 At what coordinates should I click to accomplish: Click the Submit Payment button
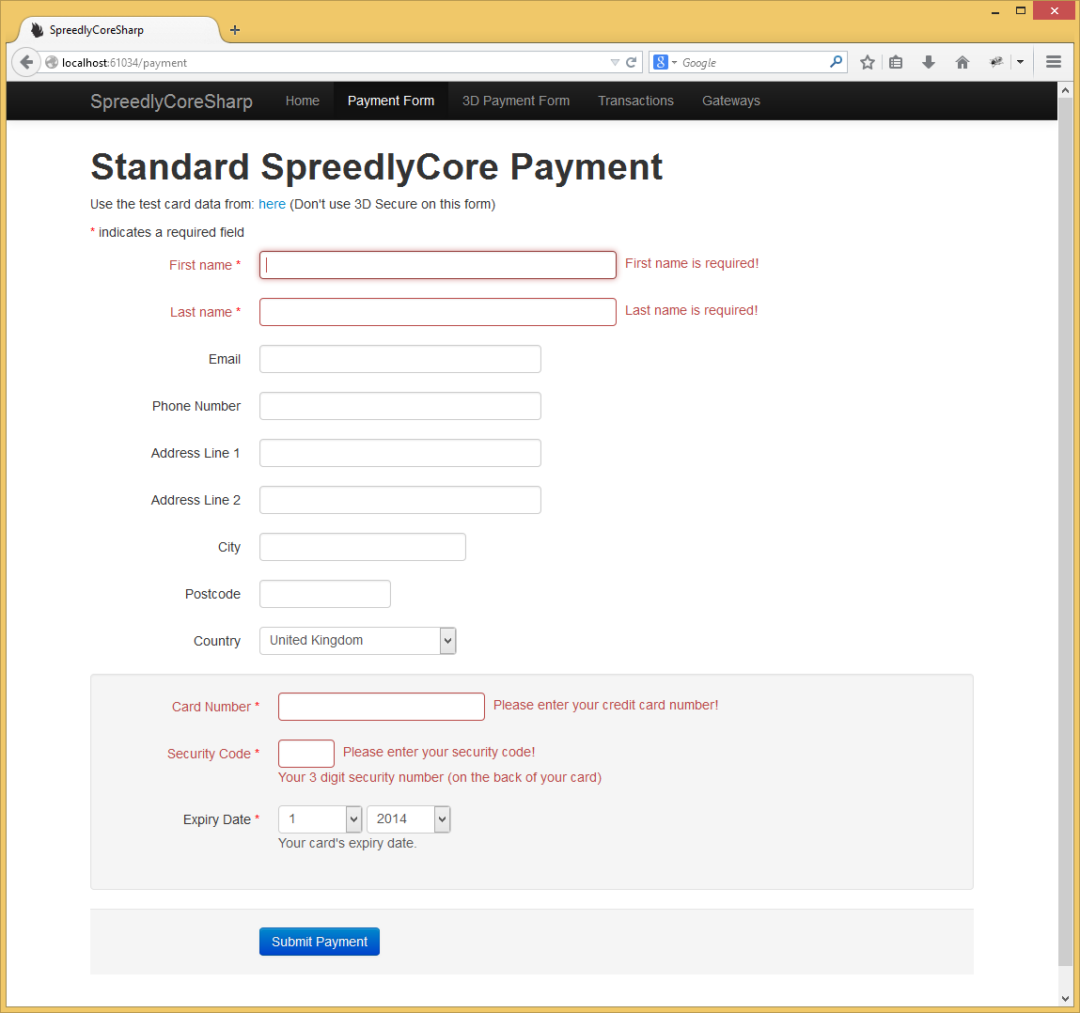320,942
